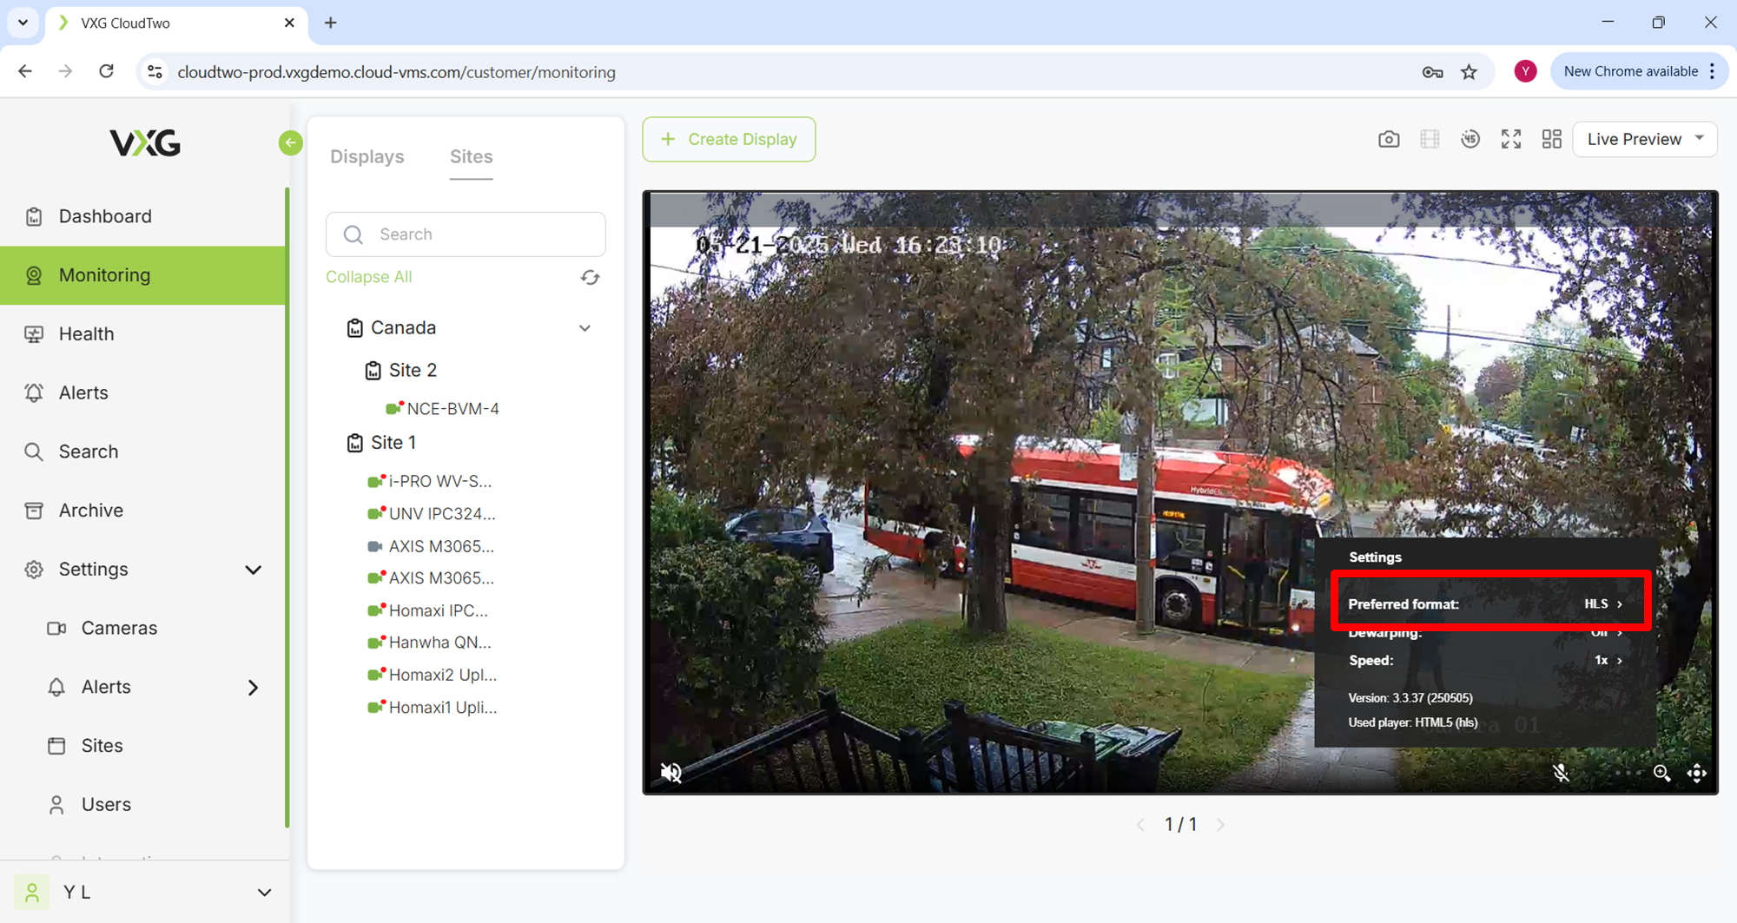Image resolution: width=1737 pixels, height=923 pixels.
Task: Click the Collapse All link
Action: point(368,277)
